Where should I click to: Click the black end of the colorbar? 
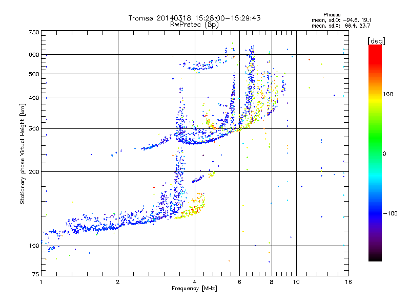375,258
